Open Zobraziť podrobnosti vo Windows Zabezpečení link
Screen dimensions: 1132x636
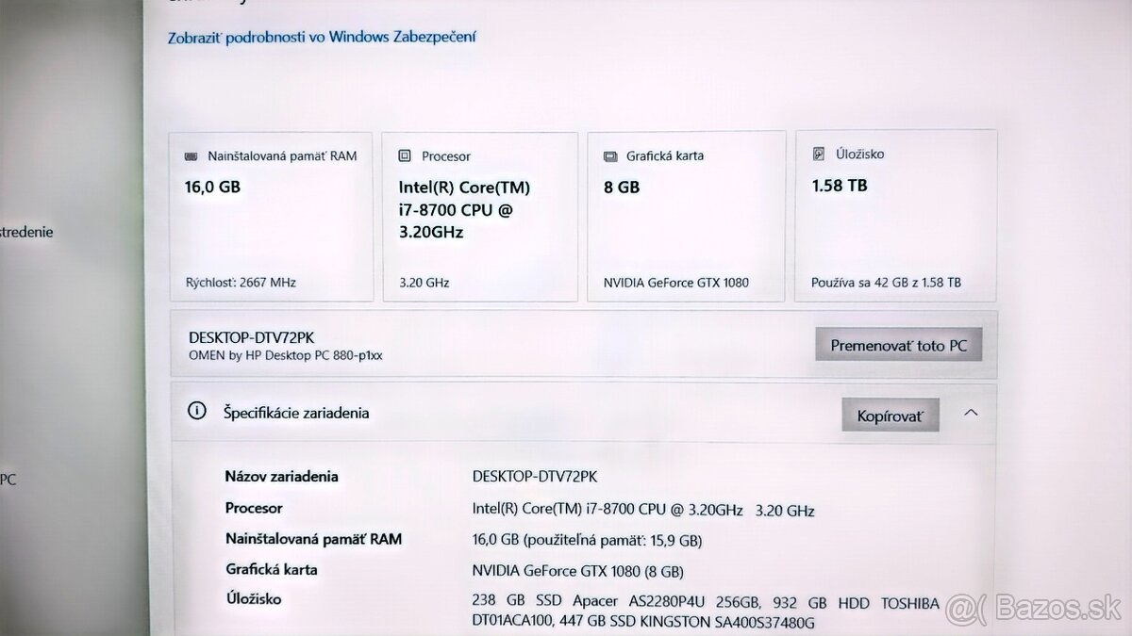click(x=321, y=37)
